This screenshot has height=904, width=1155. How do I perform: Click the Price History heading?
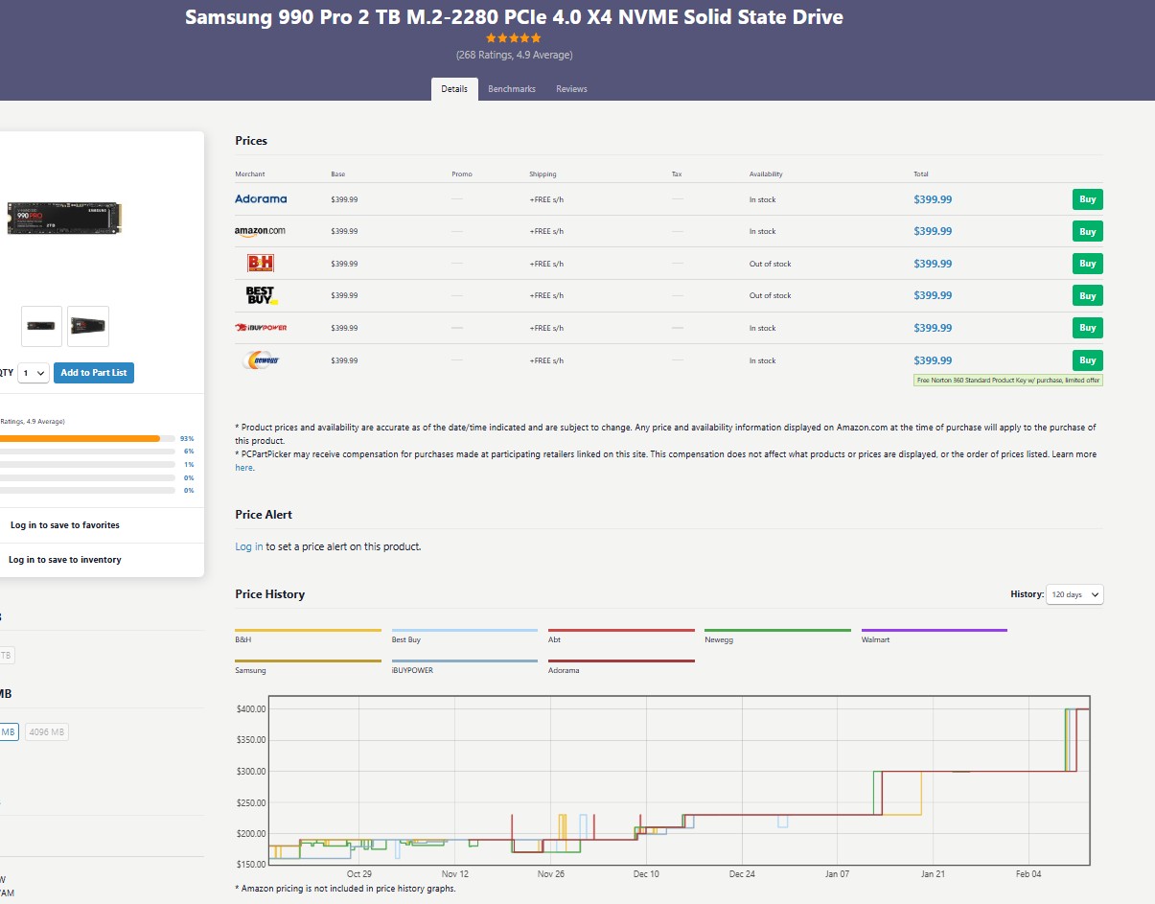pos(270,594)
